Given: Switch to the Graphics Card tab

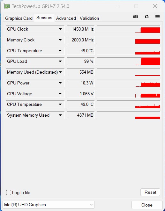Looking at the screenshot, I should coord(19,18).
